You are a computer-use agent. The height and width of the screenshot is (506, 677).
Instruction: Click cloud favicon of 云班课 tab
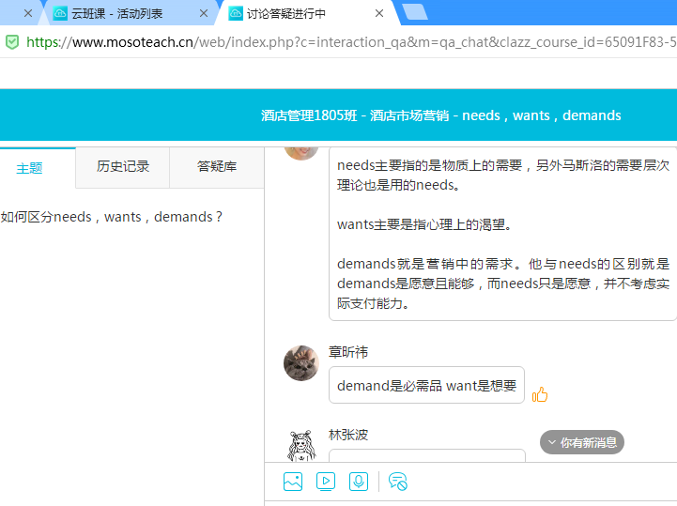pos(60,13)
